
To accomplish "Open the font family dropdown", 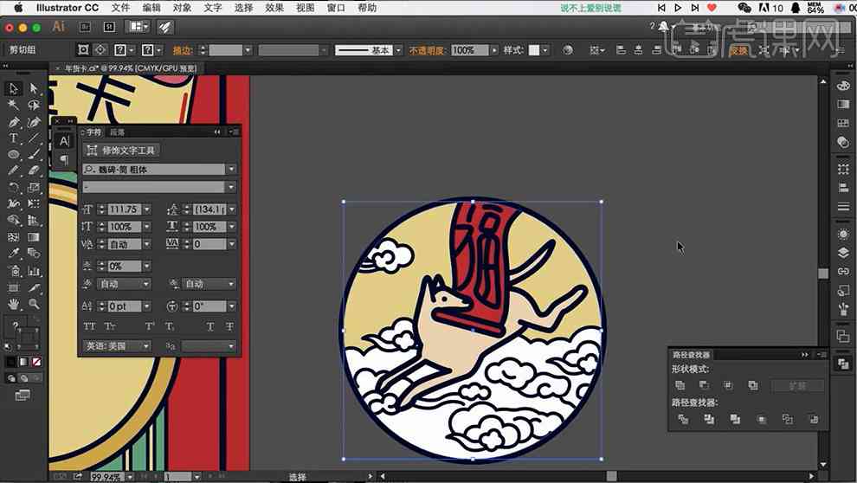I will 231,170.
